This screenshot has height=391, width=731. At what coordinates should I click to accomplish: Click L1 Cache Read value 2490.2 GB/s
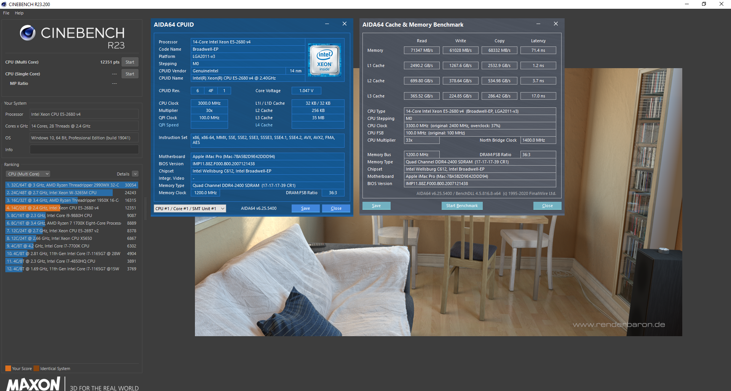click(422, 65)
